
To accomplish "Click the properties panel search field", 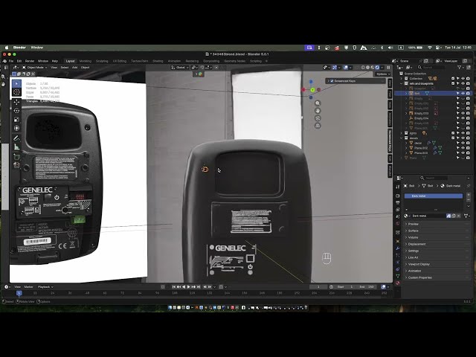I will pyautogui.click(x=434, y=178).
